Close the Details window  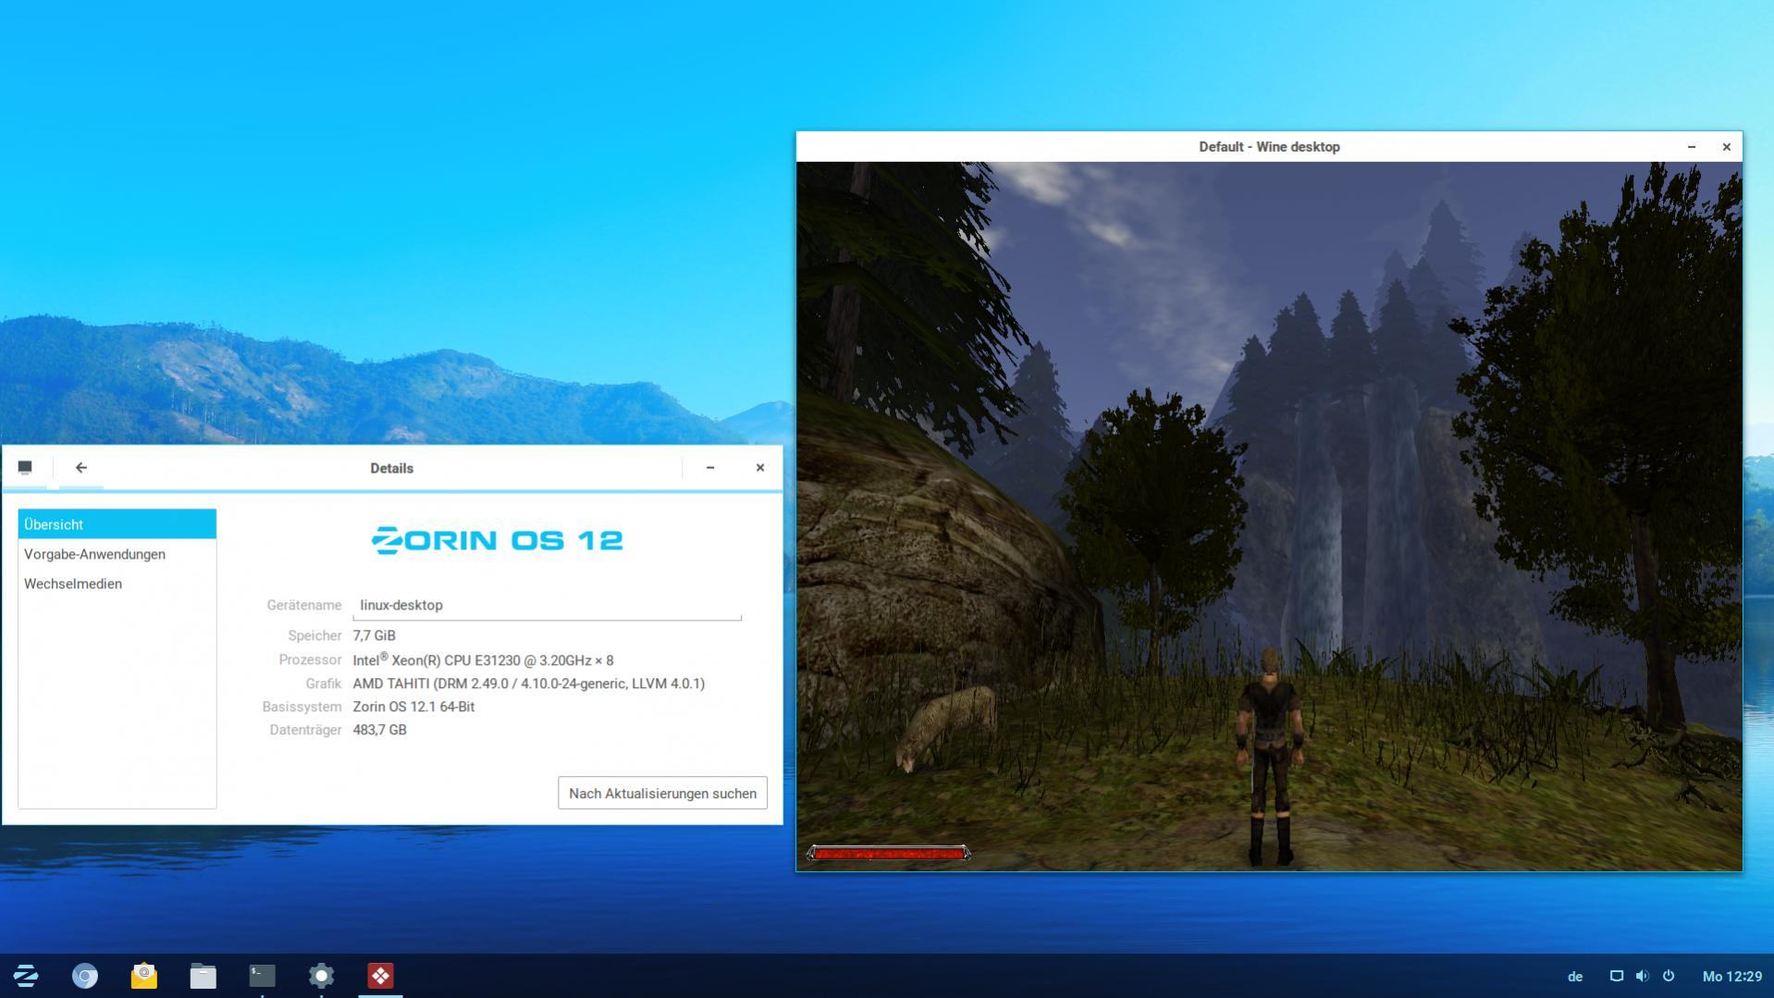pyautogui.click(x=760, y=468)
